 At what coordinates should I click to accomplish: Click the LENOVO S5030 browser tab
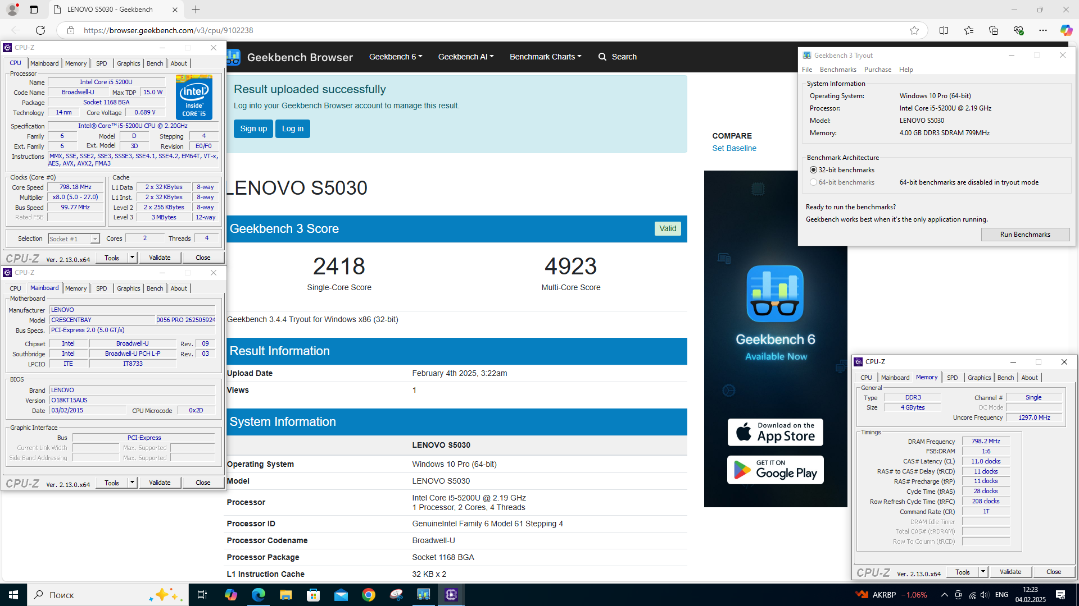pyautogui.click(x=115, y=10)
